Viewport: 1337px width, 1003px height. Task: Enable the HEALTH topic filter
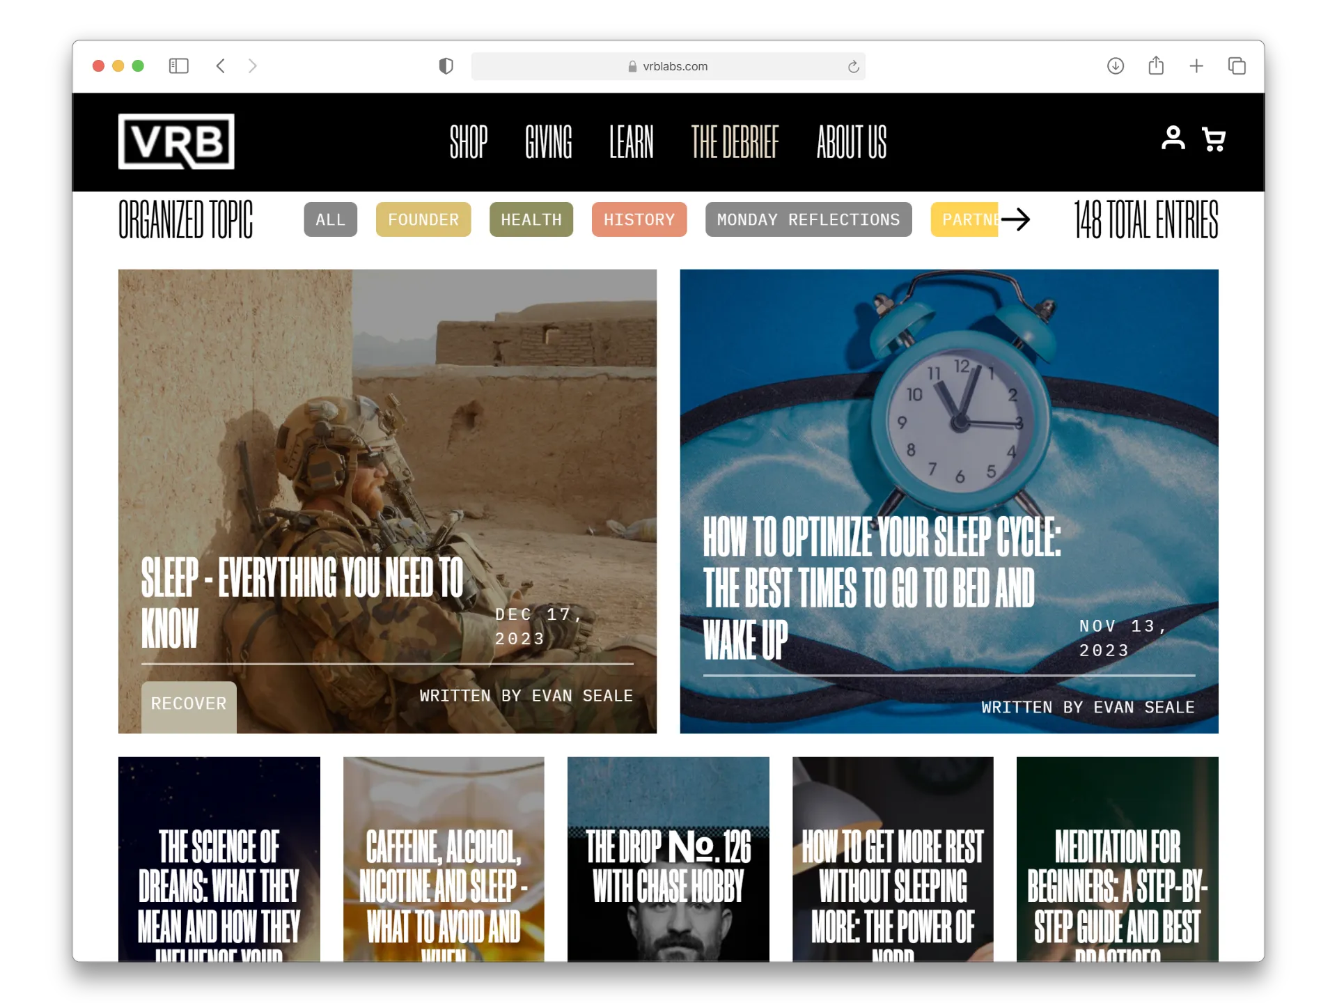tap(531, 219)
